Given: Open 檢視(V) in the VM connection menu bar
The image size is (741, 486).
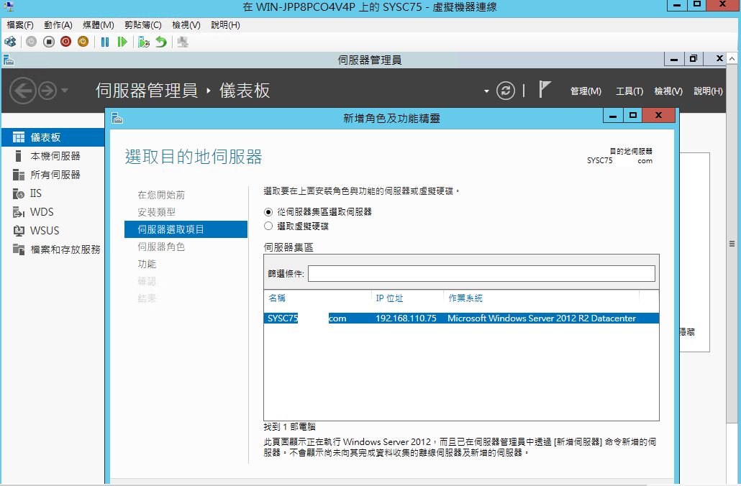Looking at the screenshot, I should pyautogui.click(x=186, y=25).
